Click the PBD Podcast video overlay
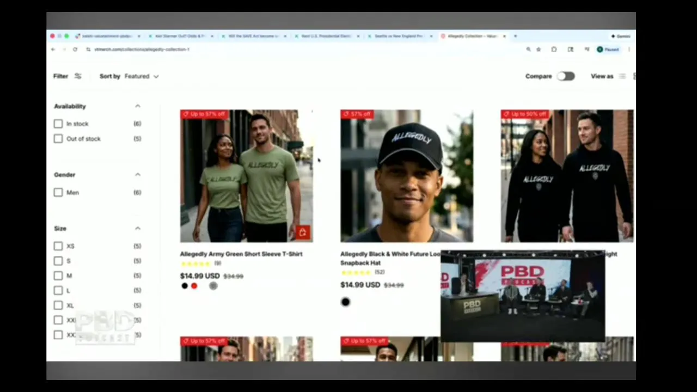The image size is (697, 392). coord(523,296)
